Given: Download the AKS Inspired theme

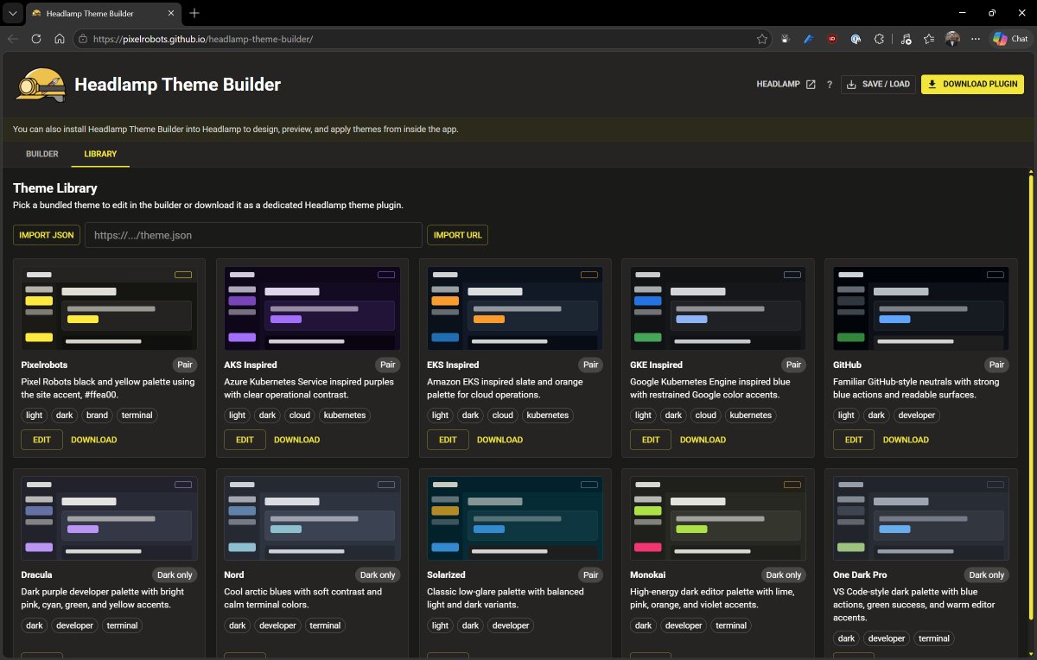Looking at the screenshot, I should tap(296, 440).
